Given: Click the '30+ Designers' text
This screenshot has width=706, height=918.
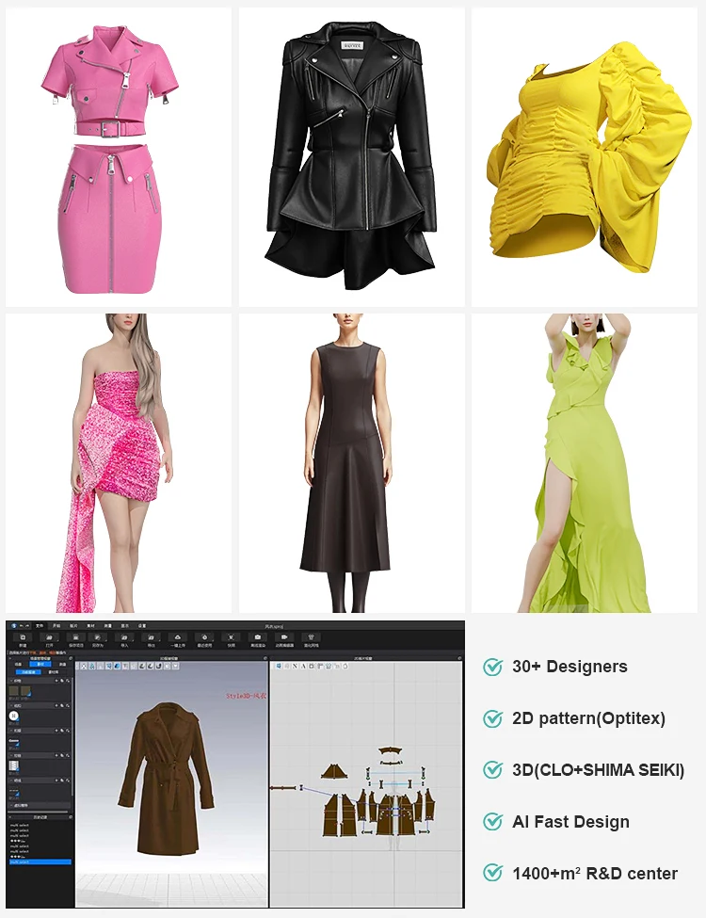Looking at the screenshot, I should [570, 667].
